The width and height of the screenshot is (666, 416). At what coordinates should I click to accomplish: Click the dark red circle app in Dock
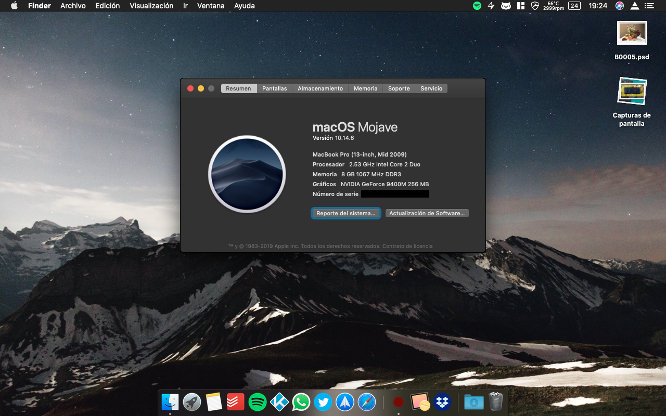tap(399, 402)
